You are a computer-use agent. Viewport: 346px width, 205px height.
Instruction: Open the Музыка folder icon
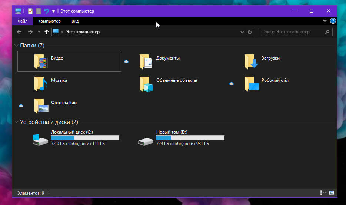41,84
